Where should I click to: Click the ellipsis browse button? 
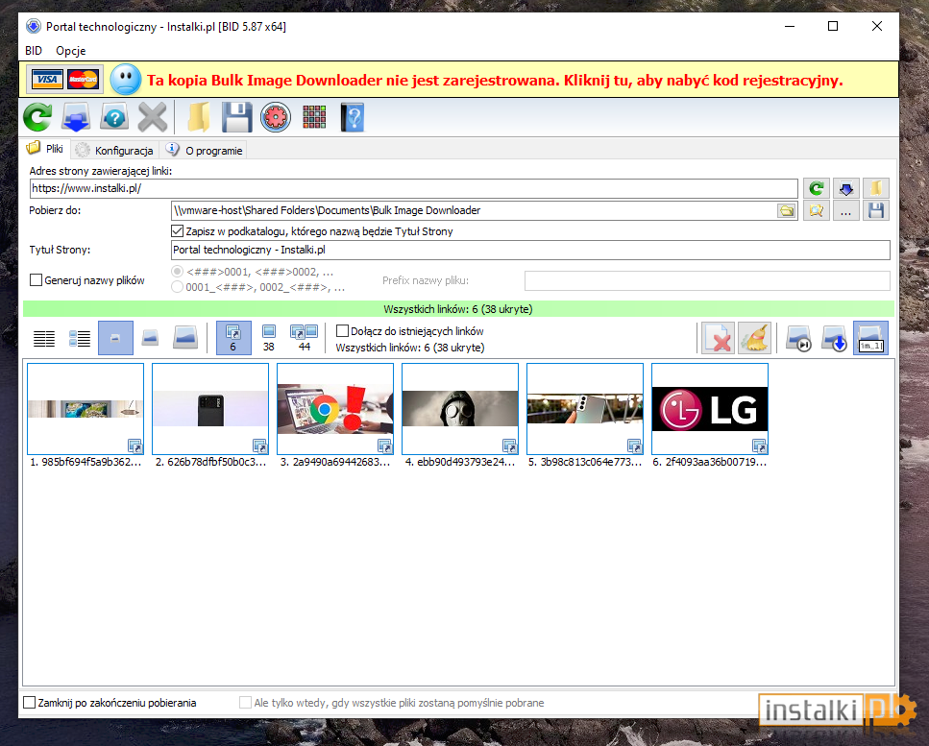tap(846, 211)
